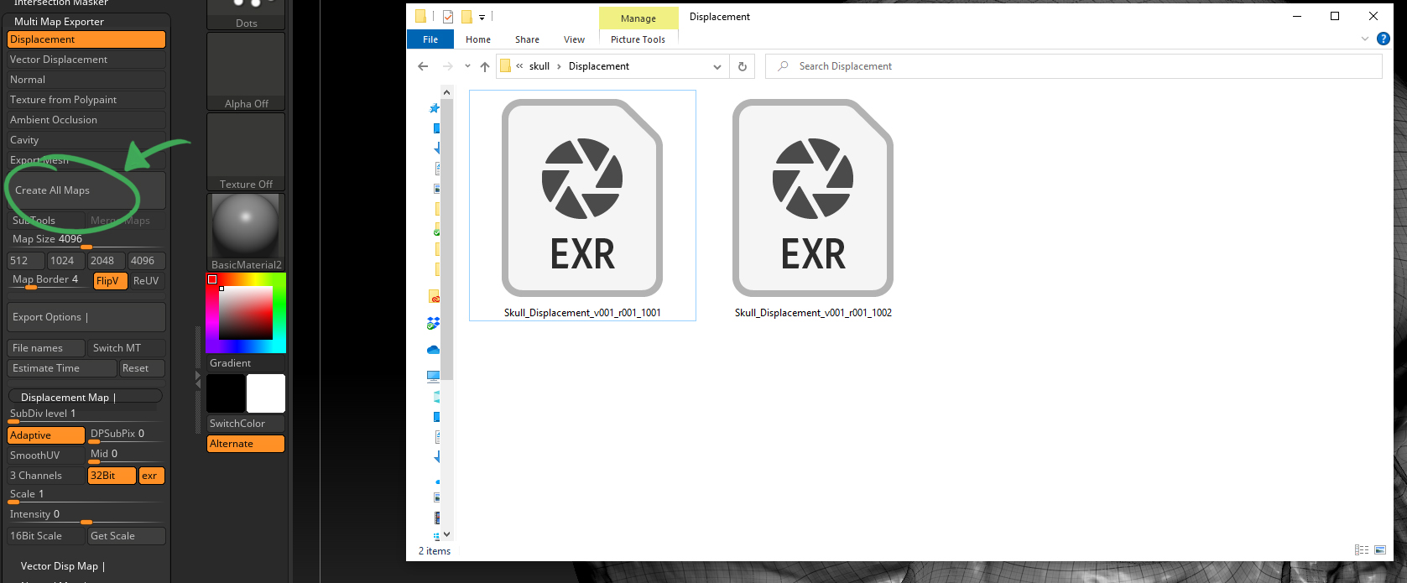Image resolution: width=1407 pixels, height=583 pixels.
Task: Click the SwitchColor button
Action: point(246,424)
